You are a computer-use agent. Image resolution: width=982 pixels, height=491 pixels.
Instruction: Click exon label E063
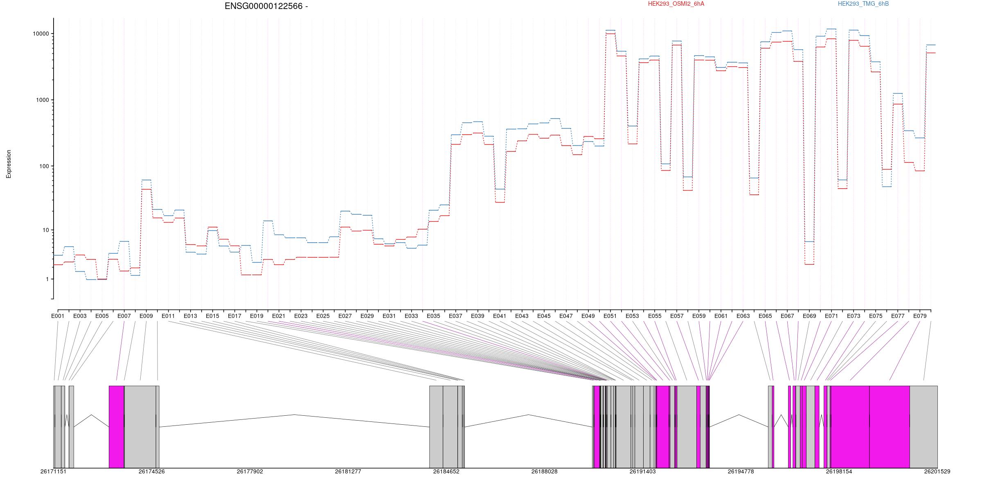(743, 316)
